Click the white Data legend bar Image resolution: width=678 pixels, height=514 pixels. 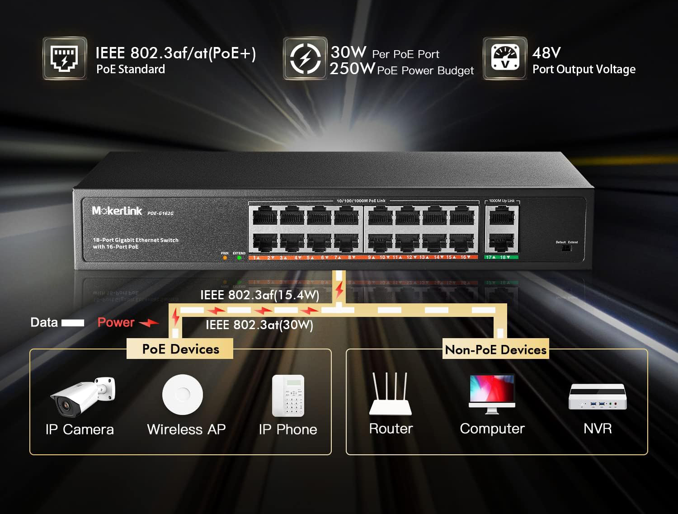pyautogui.click(x=73, y=323)
